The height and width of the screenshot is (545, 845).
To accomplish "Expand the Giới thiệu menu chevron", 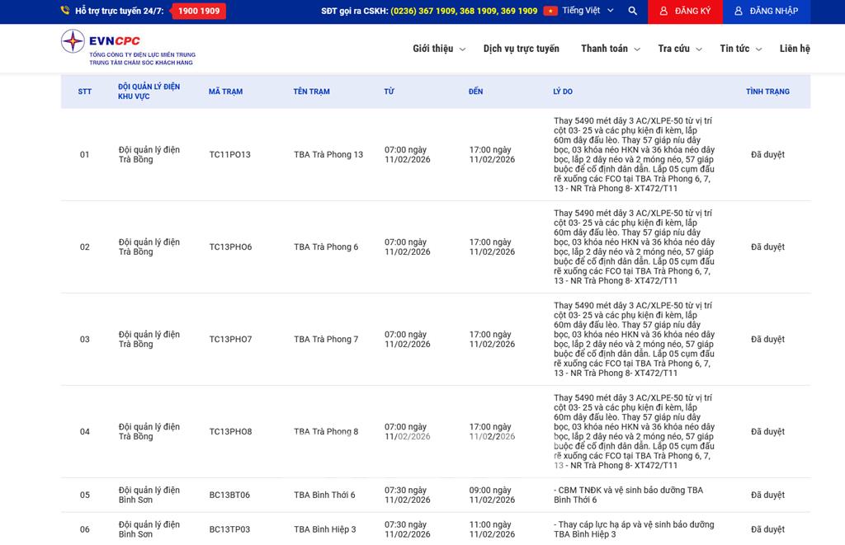I will (462, 49).
